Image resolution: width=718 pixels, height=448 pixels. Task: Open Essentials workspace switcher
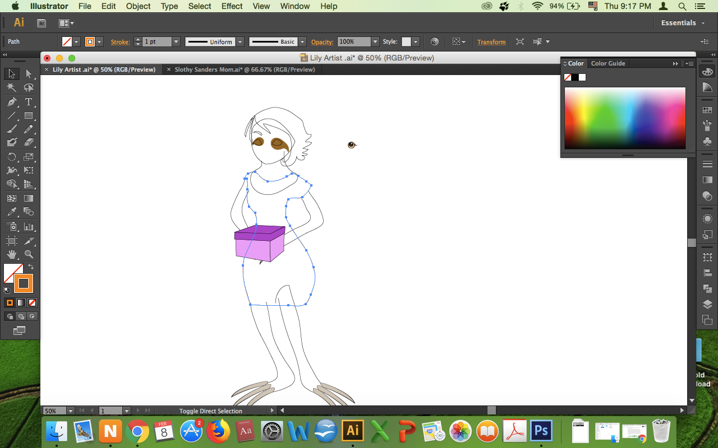[x=682, y=23]
